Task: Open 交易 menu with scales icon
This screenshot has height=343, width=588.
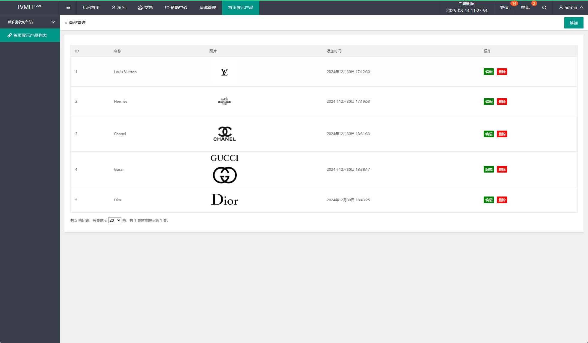Action: coord(145,7)
